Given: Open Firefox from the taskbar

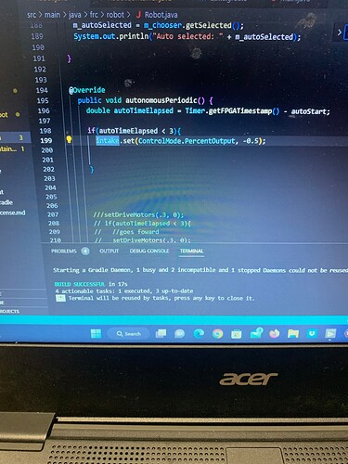Looking at the screenshot, I should 274,333.
